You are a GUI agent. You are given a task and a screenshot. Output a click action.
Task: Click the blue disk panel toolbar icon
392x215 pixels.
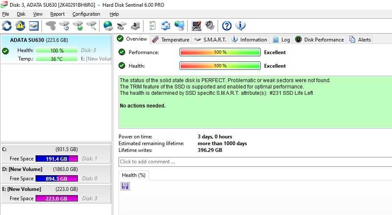pos(34,26)
